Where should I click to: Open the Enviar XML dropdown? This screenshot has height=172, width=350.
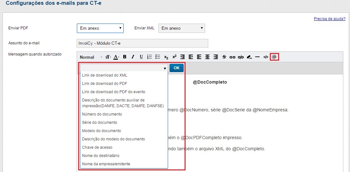pos(181,28)
